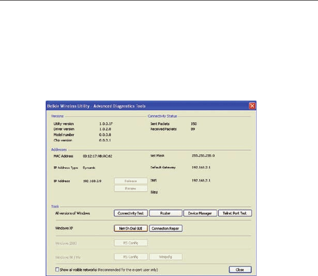
Task: Run the Telnet Port Test
Action: pos(235,213)
